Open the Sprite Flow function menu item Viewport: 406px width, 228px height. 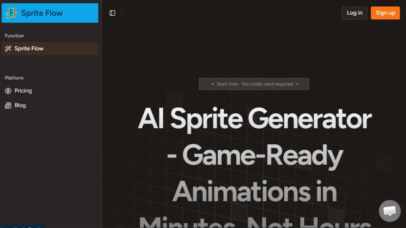click(x=50, y=49)
